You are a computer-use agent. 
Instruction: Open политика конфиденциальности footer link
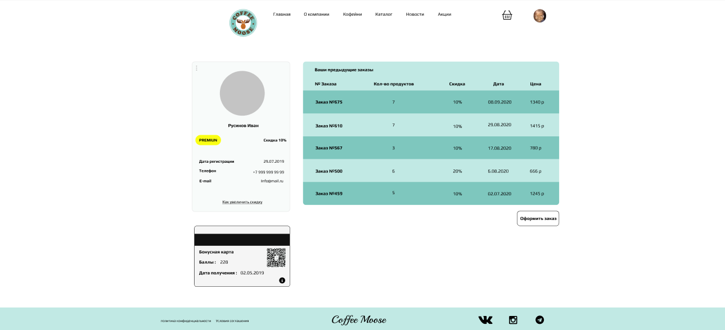(x=186, y=320)
